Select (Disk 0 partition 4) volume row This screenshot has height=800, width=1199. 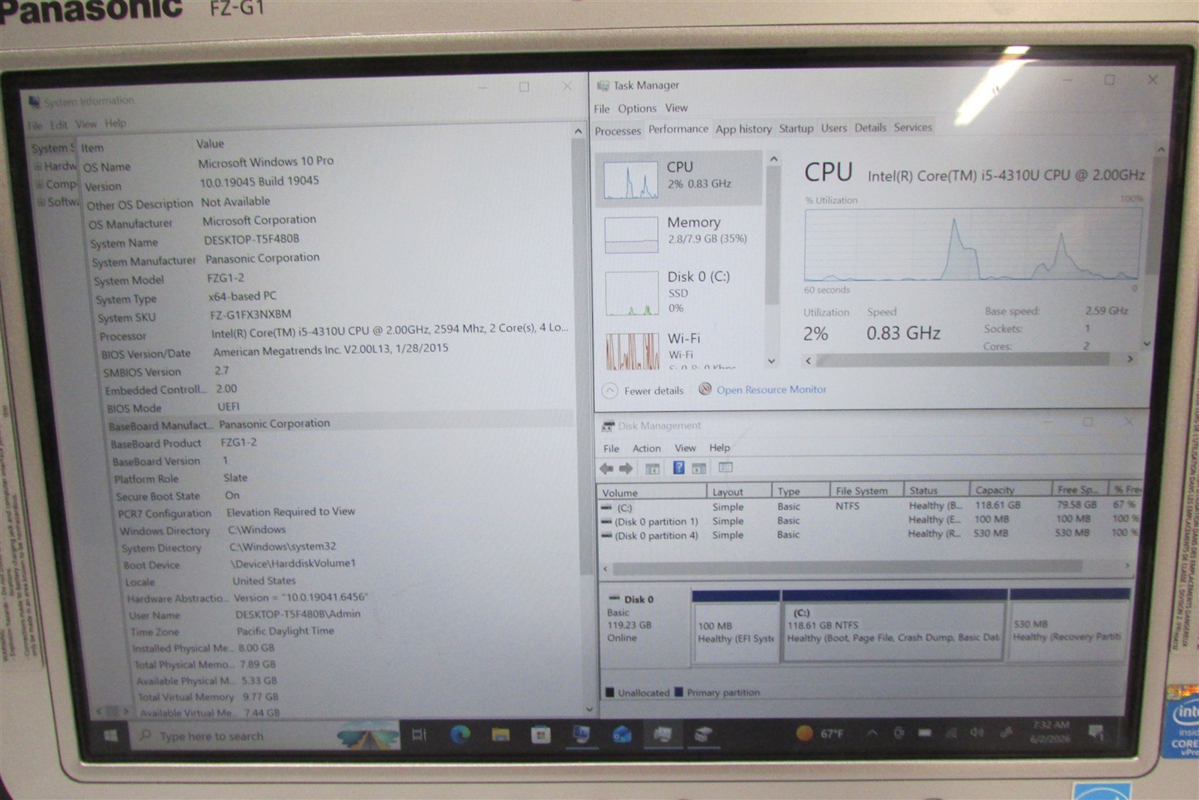(x=869, y=534)
